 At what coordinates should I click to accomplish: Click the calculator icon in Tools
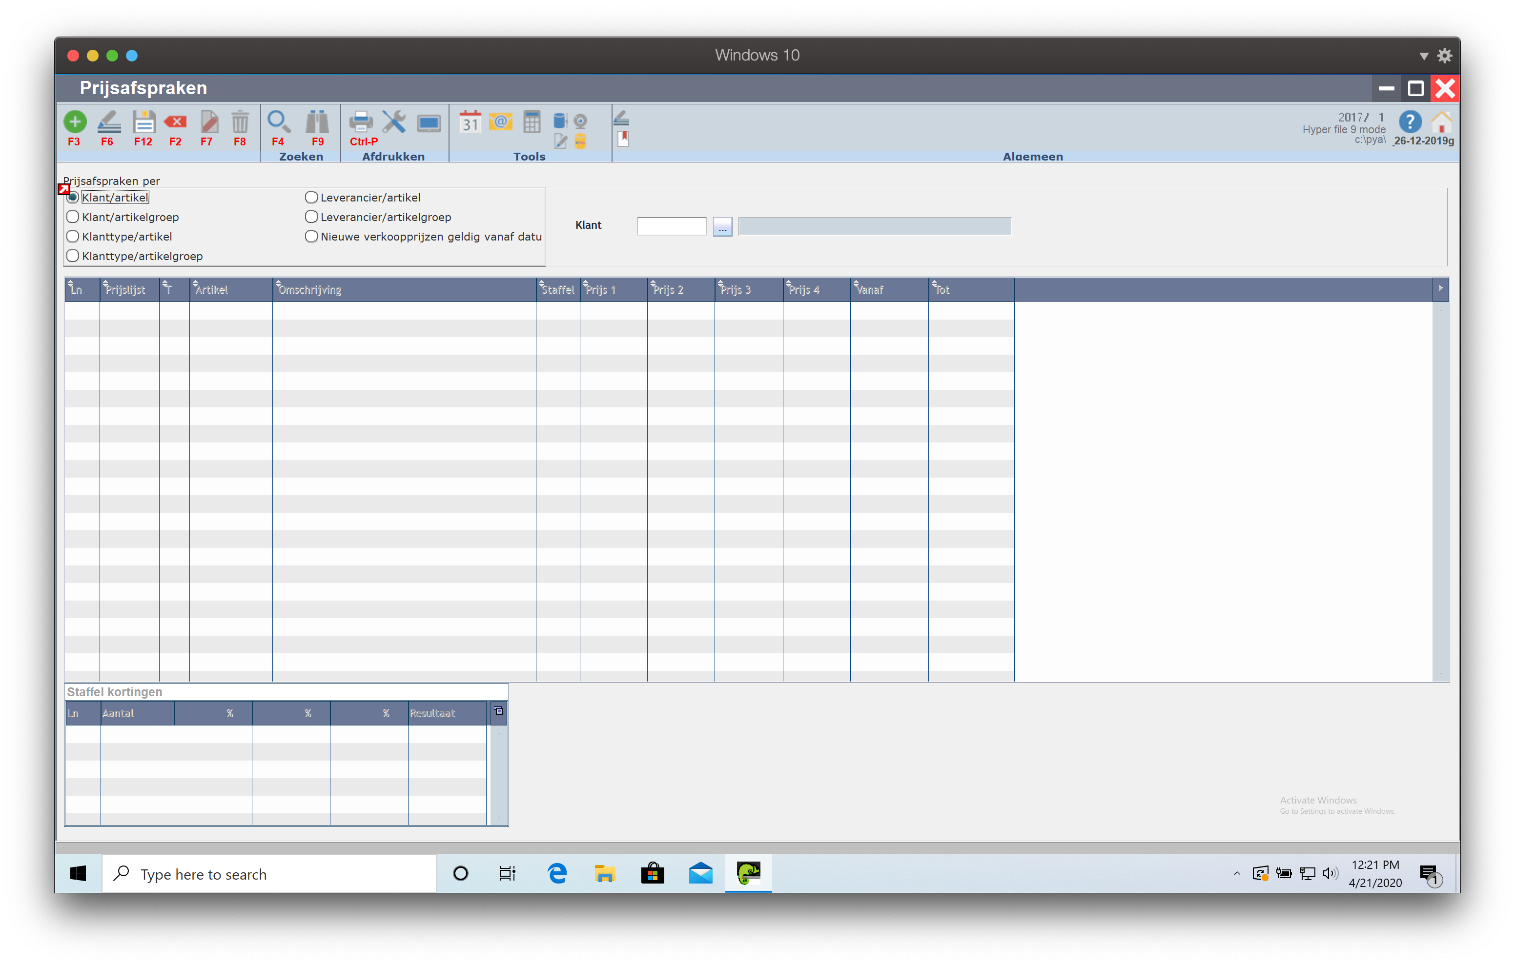click(532, 121)
